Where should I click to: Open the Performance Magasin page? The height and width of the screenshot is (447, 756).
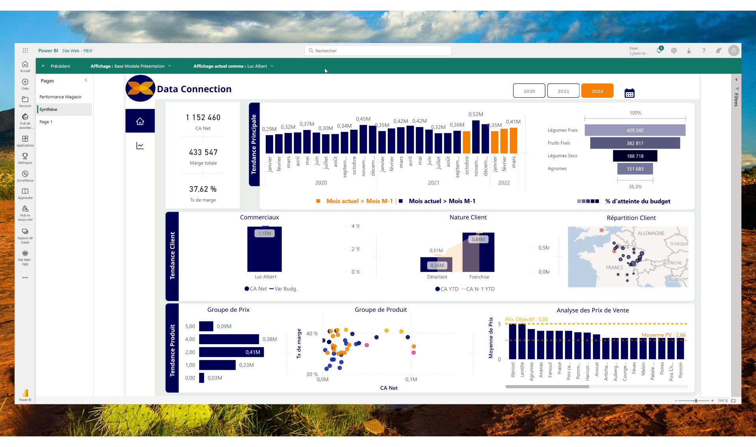(x=60, y=97)
